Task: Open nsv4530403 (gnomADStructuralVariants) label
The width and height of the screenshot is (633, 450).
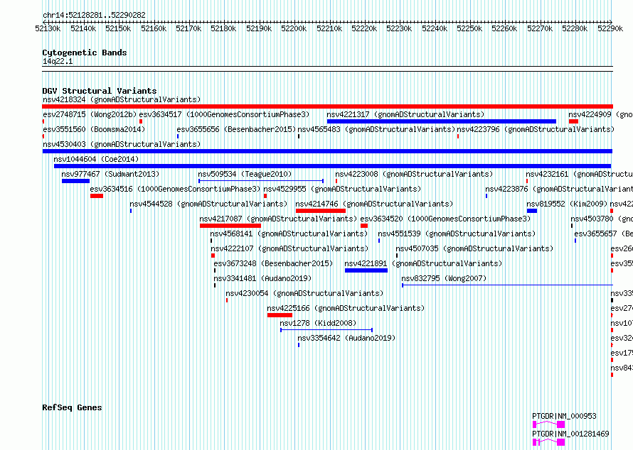Action: tap(122, 144)
